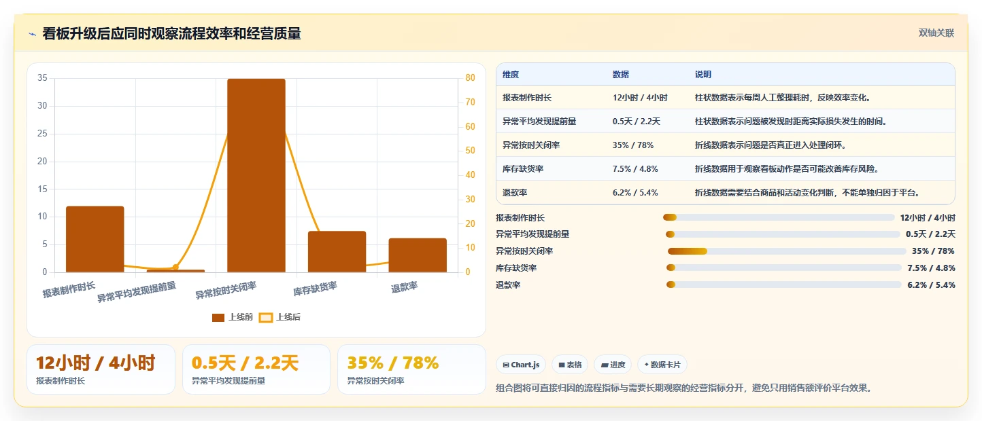Image resolution: width=982 pixels, height=421 pixels.
Task: Click the 12小时 / 4小时 table value
Action: click(640, 98)
